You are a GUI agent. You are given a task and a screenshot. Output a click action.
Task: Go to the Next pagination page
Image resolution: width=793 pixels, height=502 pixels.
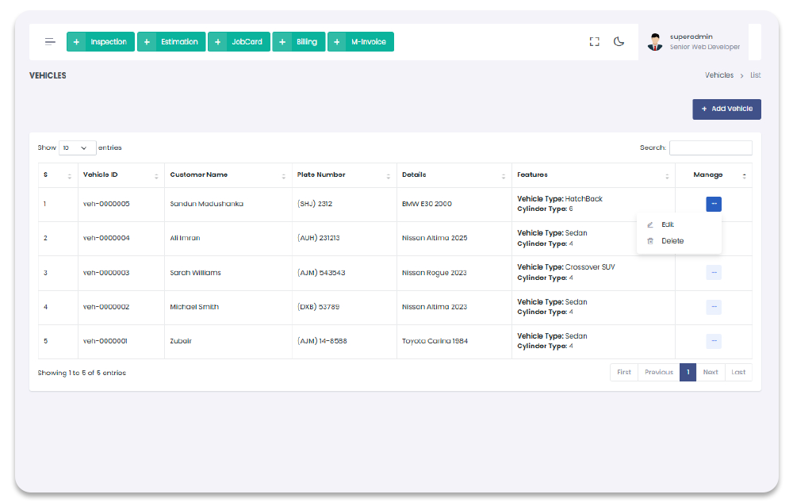point(711,372)
